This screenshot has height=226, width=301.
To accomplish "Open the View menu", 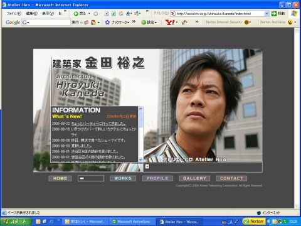I will tap(48, 14).
